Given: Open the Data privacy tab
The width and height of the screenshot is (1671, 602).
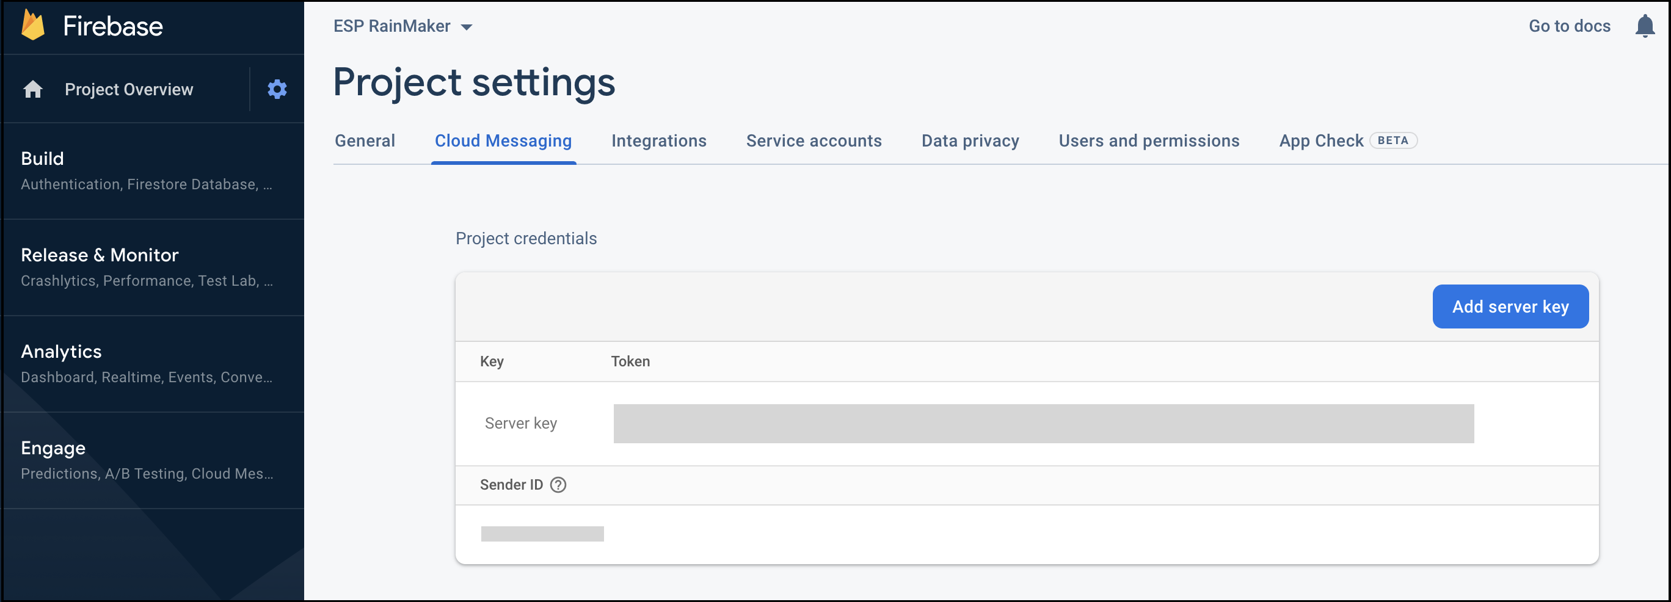Looking at the screenshot, I should [x=970, y=141].
